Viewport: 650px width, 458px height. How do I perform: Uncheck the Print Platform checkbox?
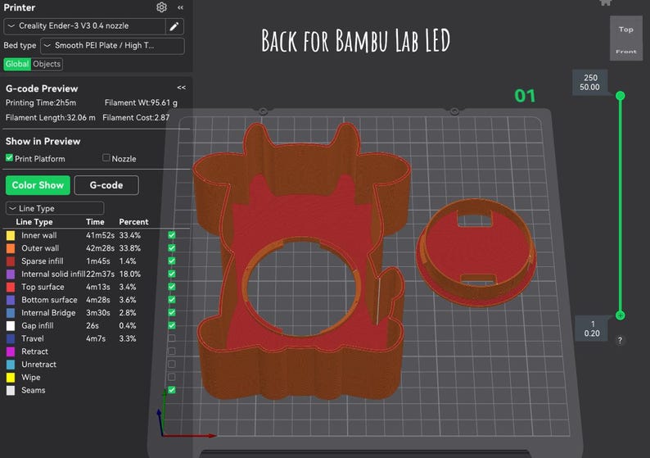click(9, 158)
